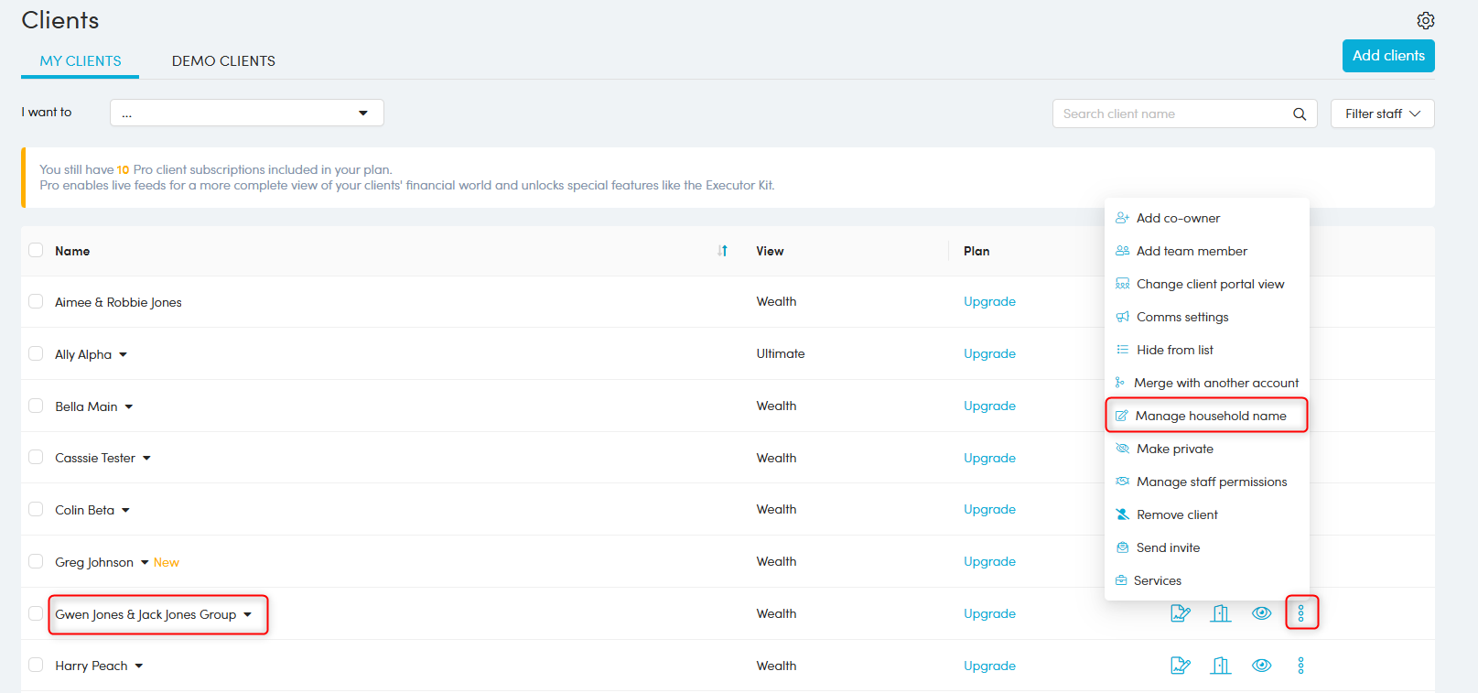Click the Search client name field
The width and height of the screenshot is (1478, 693).
coord(1171,114)
